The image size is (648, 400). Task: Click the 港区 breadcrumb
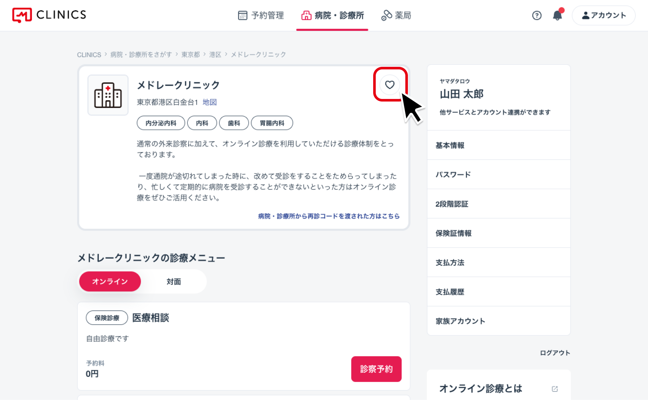coord(215,55)
